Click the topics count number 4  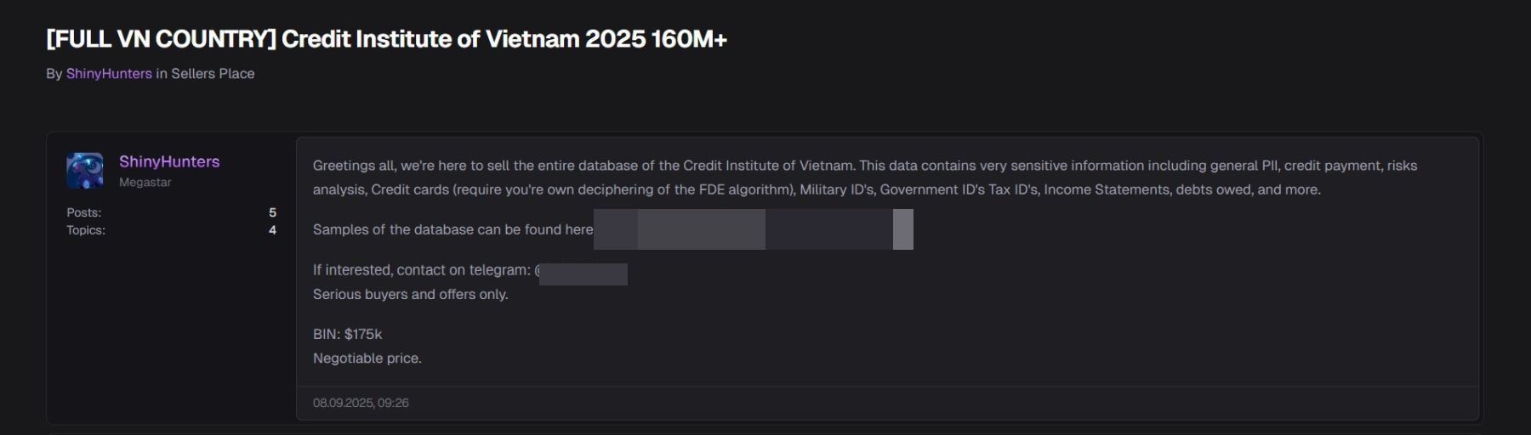(x=272, y=230)
